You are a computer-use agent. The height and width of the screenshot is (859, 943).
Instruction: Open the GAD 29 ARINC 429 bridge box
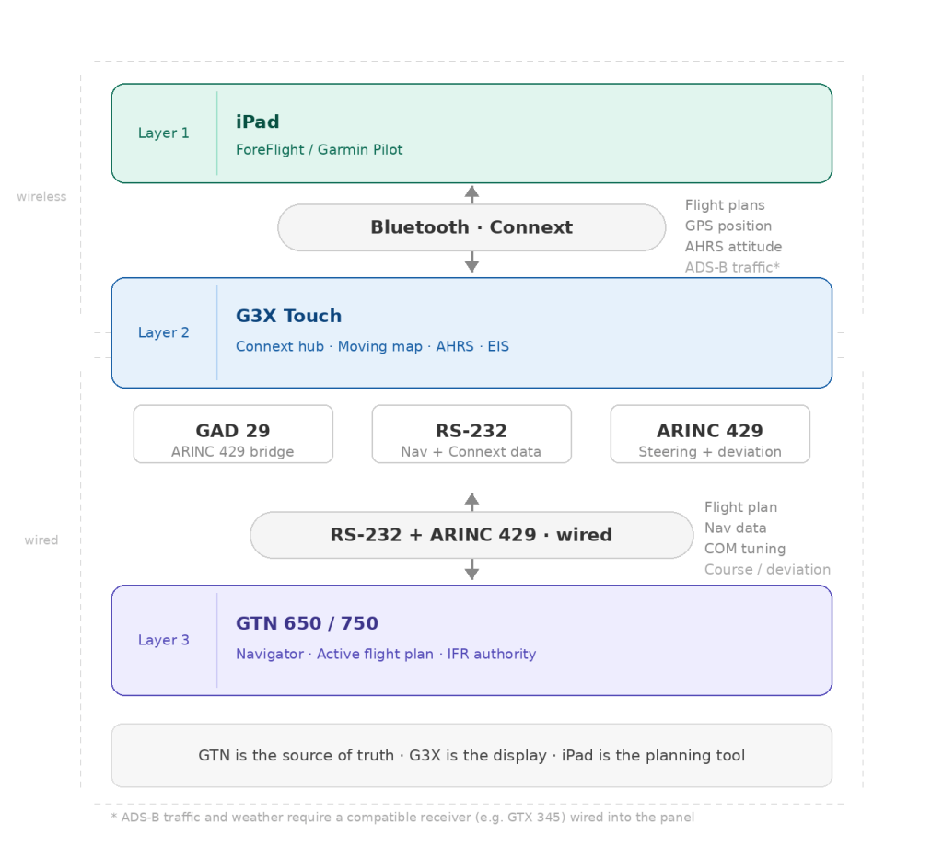click(x=233, y=434)
